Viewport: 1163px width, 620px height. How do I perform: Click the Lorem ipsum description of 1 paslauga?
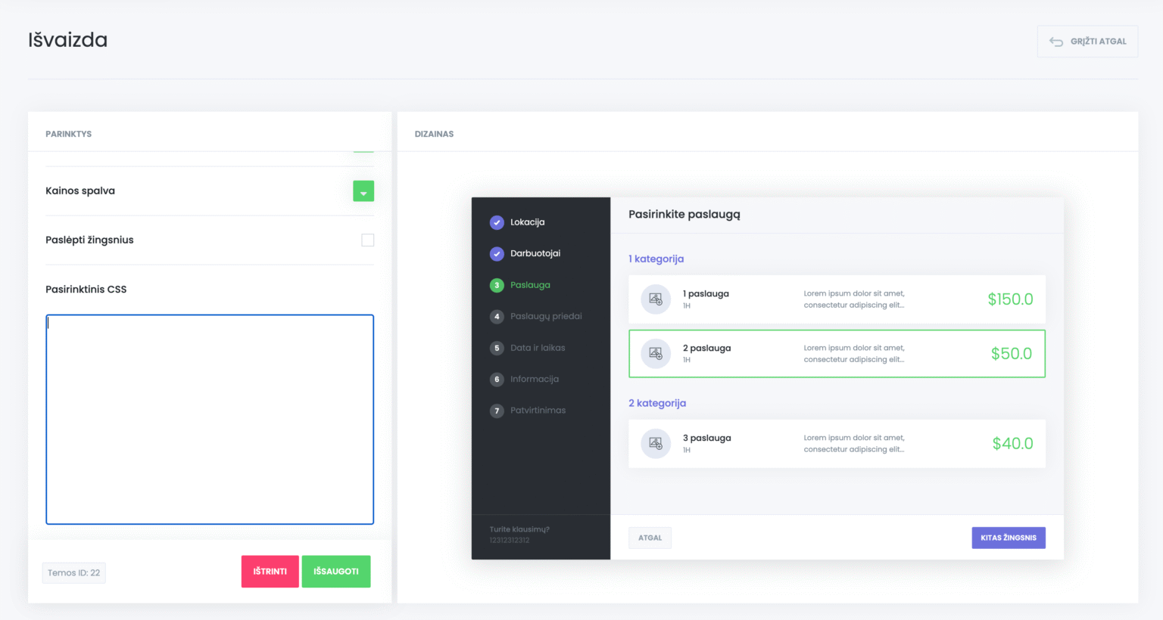[x=854, y=299]
